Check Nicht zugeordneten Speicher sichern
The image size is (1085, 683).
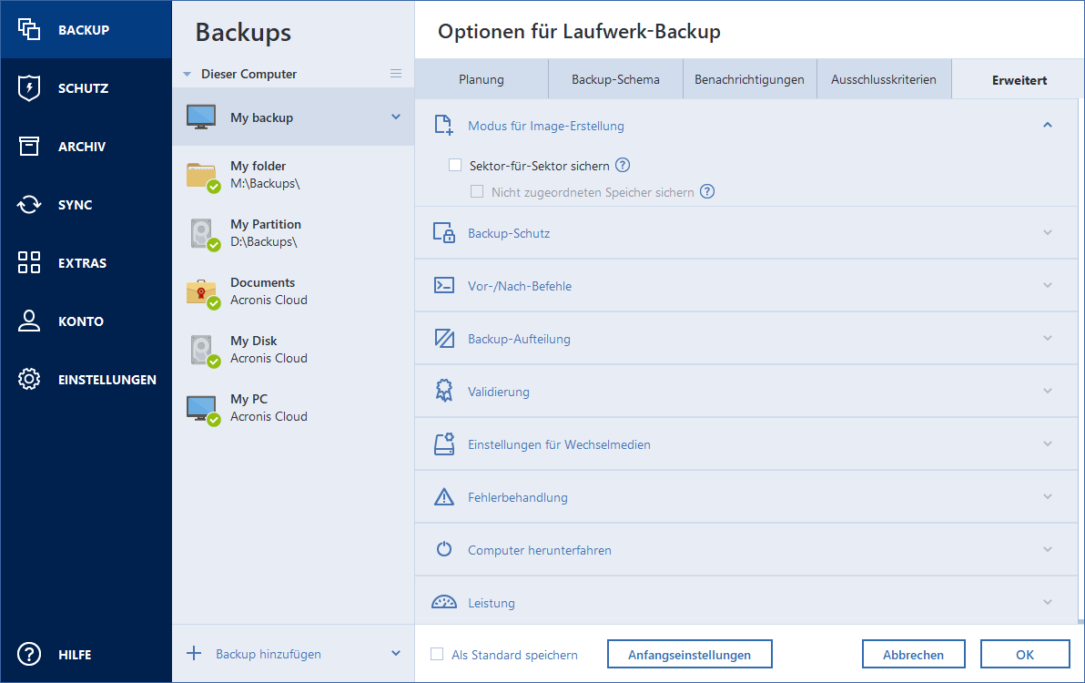pos(476,192)
